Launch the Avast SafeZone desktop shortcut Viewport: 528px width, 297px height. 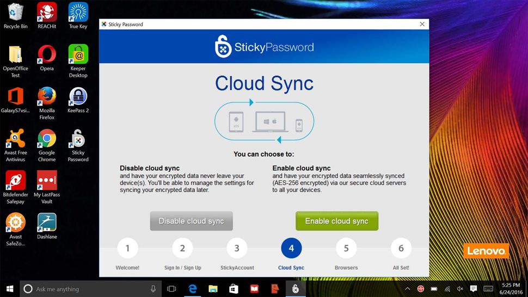click(x=15, y=230)
